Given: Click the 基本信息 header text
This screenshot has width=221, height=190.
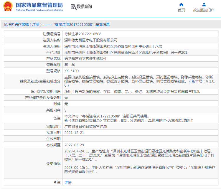Looking at the screenshot, I should point(103,25).
